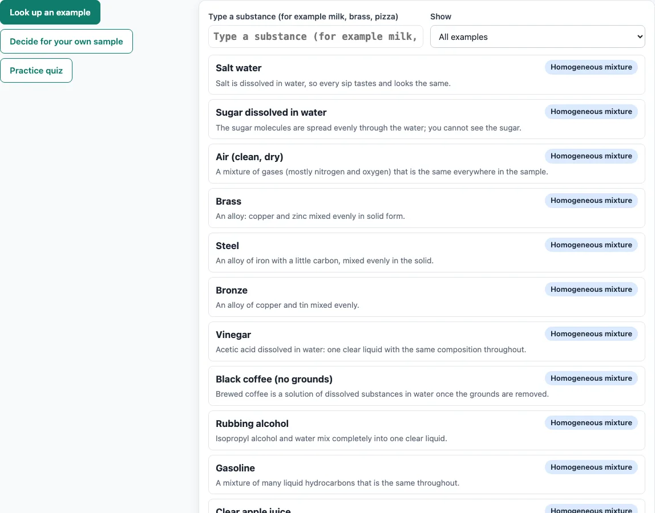The height and width of the screenshot is (513, 655).
Task: Select Rubbing alcohol's Homogeneous mixture tag
Action: click(x=591, y=423)
